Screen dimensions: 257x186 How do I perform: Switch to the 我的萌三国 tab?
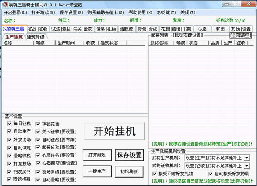(x=13, y=29)
